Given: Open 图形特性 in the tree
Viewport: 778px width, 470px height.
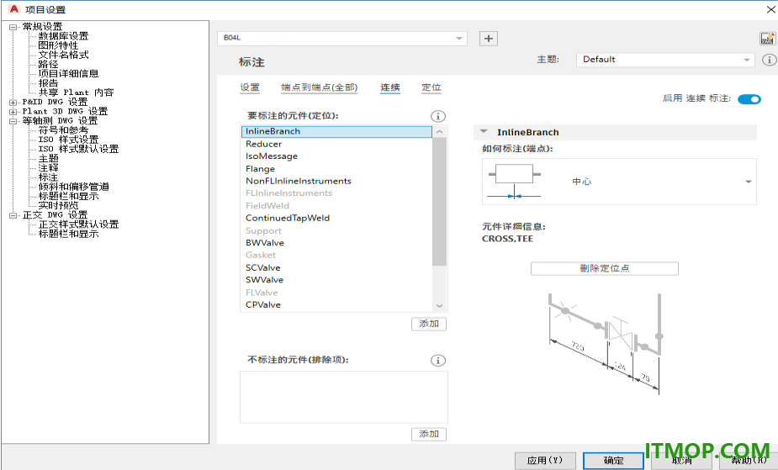Looking at the screenshot, I should [x=59, y=45].
